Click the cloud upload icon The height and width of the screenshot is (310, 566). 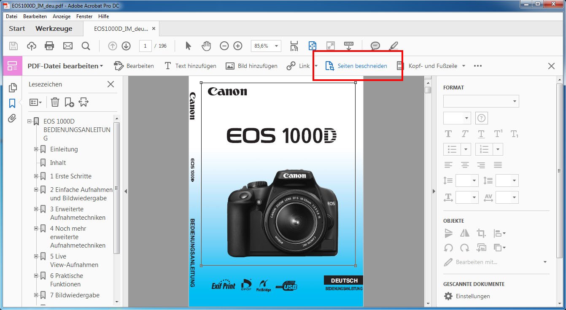pyautogui.click(x=32, y=46)
